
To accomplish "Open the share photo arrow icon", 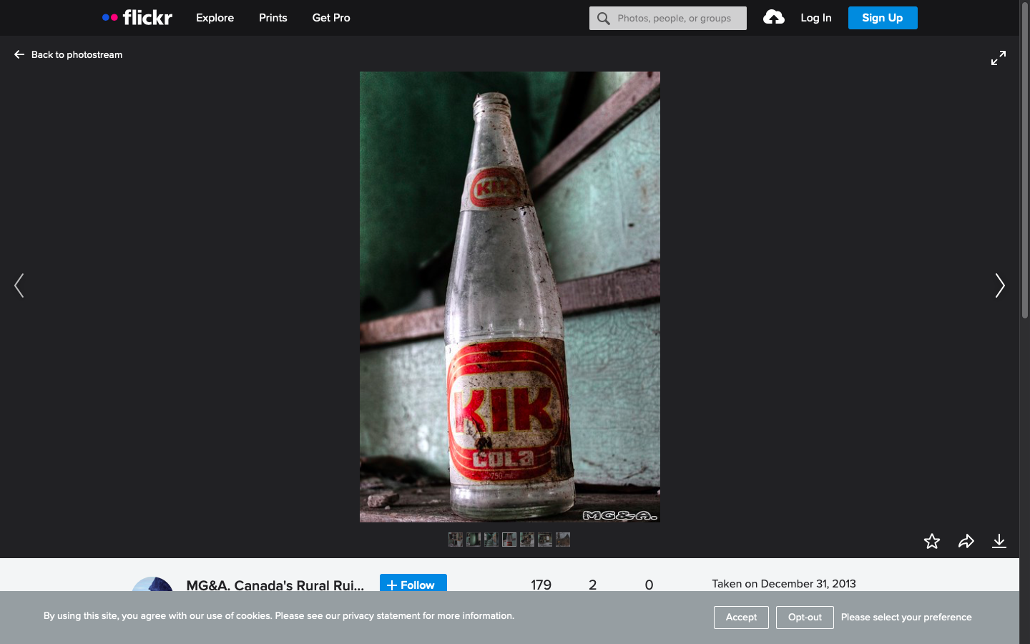I will (x=966, y=541).
